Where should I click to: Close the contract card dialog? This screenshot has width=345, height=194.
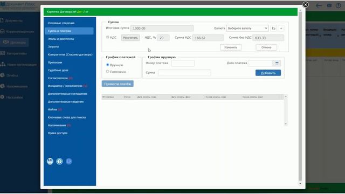(x=306, y=5)
